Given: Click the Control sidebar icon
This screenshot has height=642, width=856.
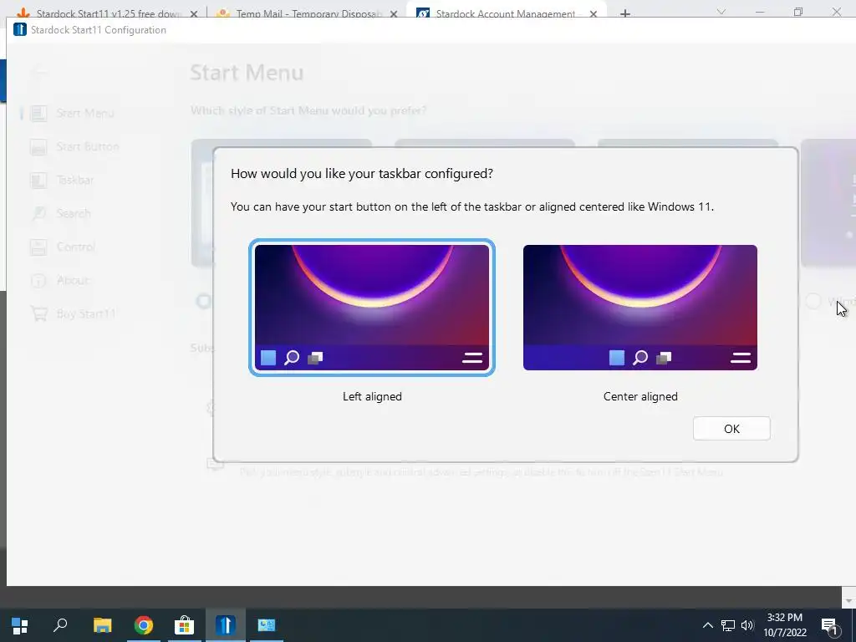Looking at the screenshot, I should [x=38, y=247].
